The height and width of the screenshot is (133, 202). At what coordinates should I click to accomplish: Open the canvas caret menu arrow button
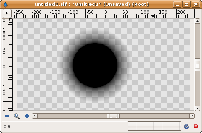coord(7,13)
